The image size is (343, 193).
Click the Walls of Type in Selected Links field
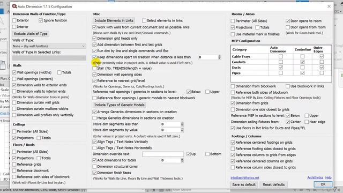pos(49,58)
